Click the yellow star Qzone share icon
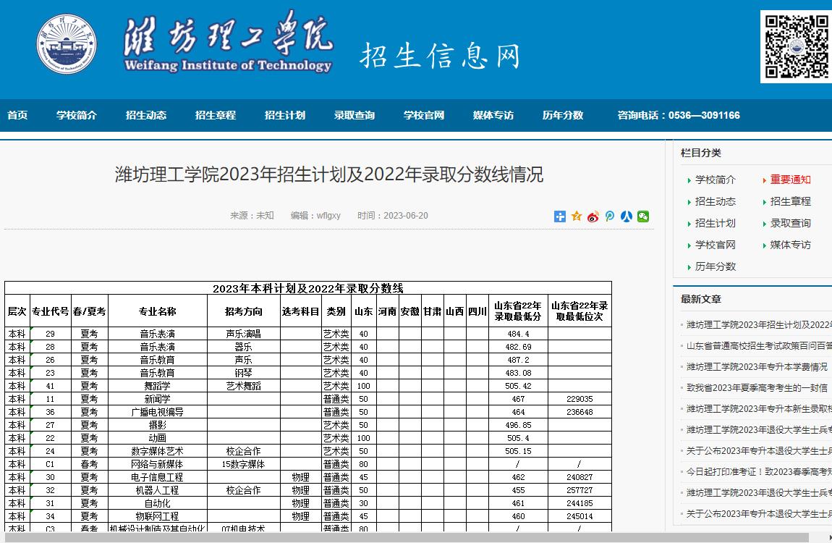This screenshot has width=832, height=543. [x=576, y=216]
